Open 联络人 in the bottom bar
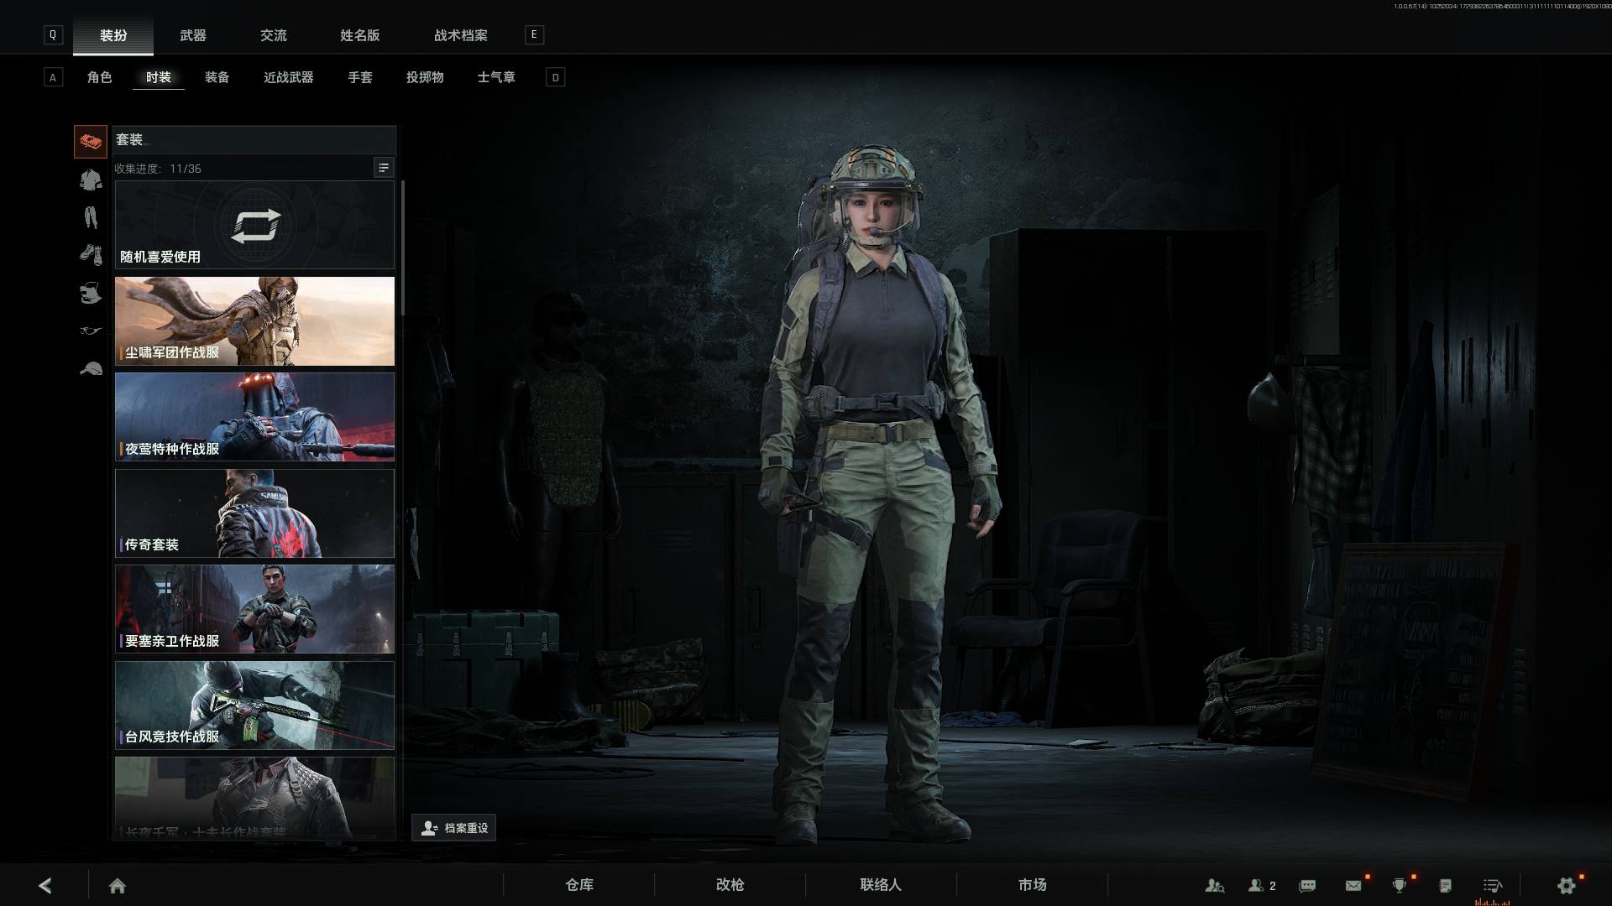The image size is (1612, 906). pyautogui.click(x=881, y=885)
